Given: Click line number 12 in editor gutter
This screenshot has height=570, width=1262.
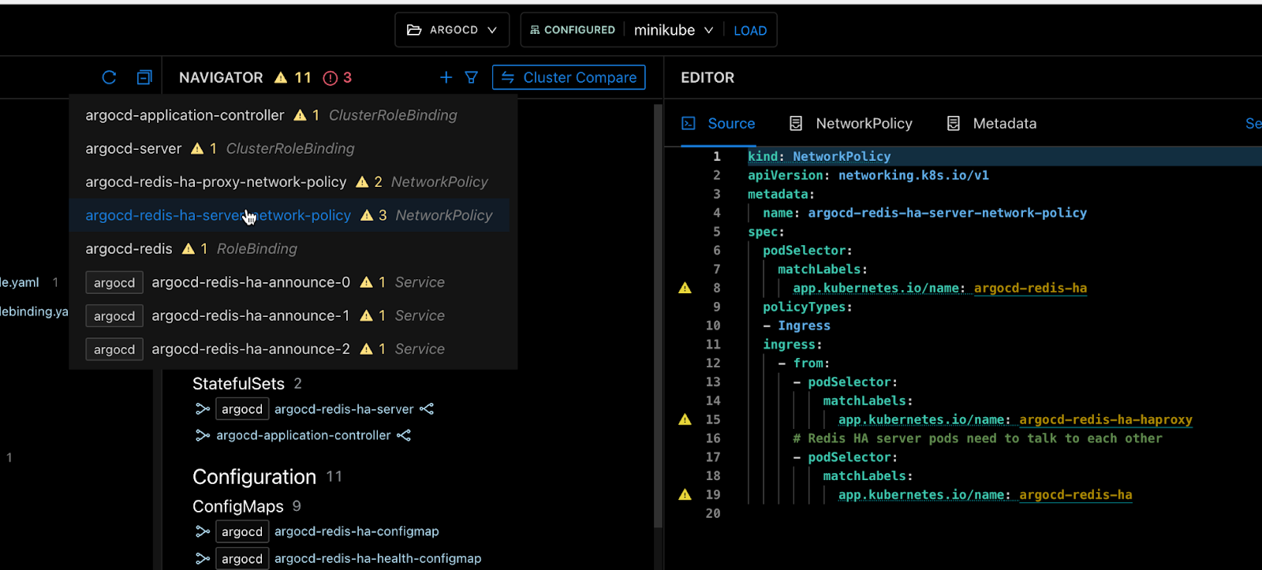Looking at the screenshot, I should click(x=713, y=363).
